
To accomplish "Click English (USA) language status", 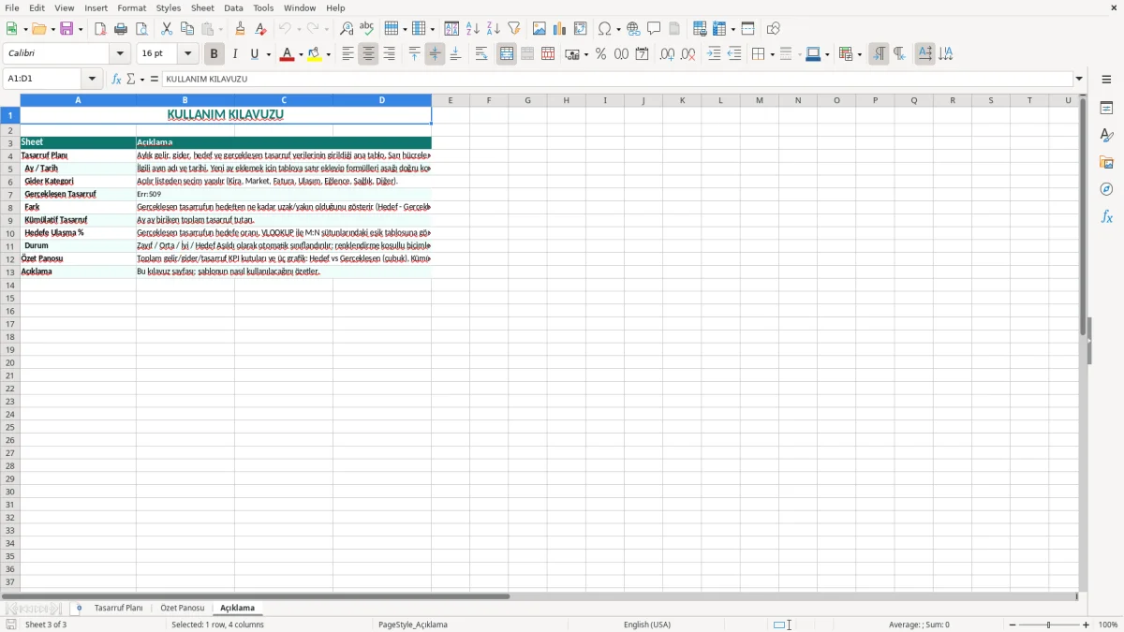I will pos(647,625).
